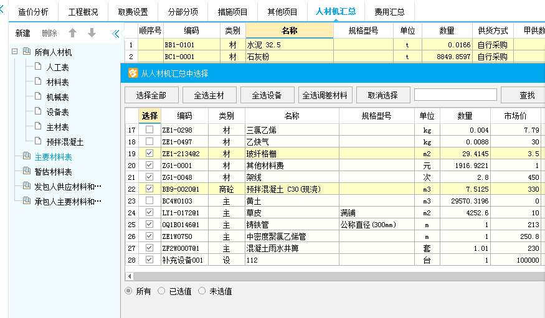Click the dialog logo icon beside 从人材机汇总中选择
Viewport: 545px width, 318px height.
[133, 73]
